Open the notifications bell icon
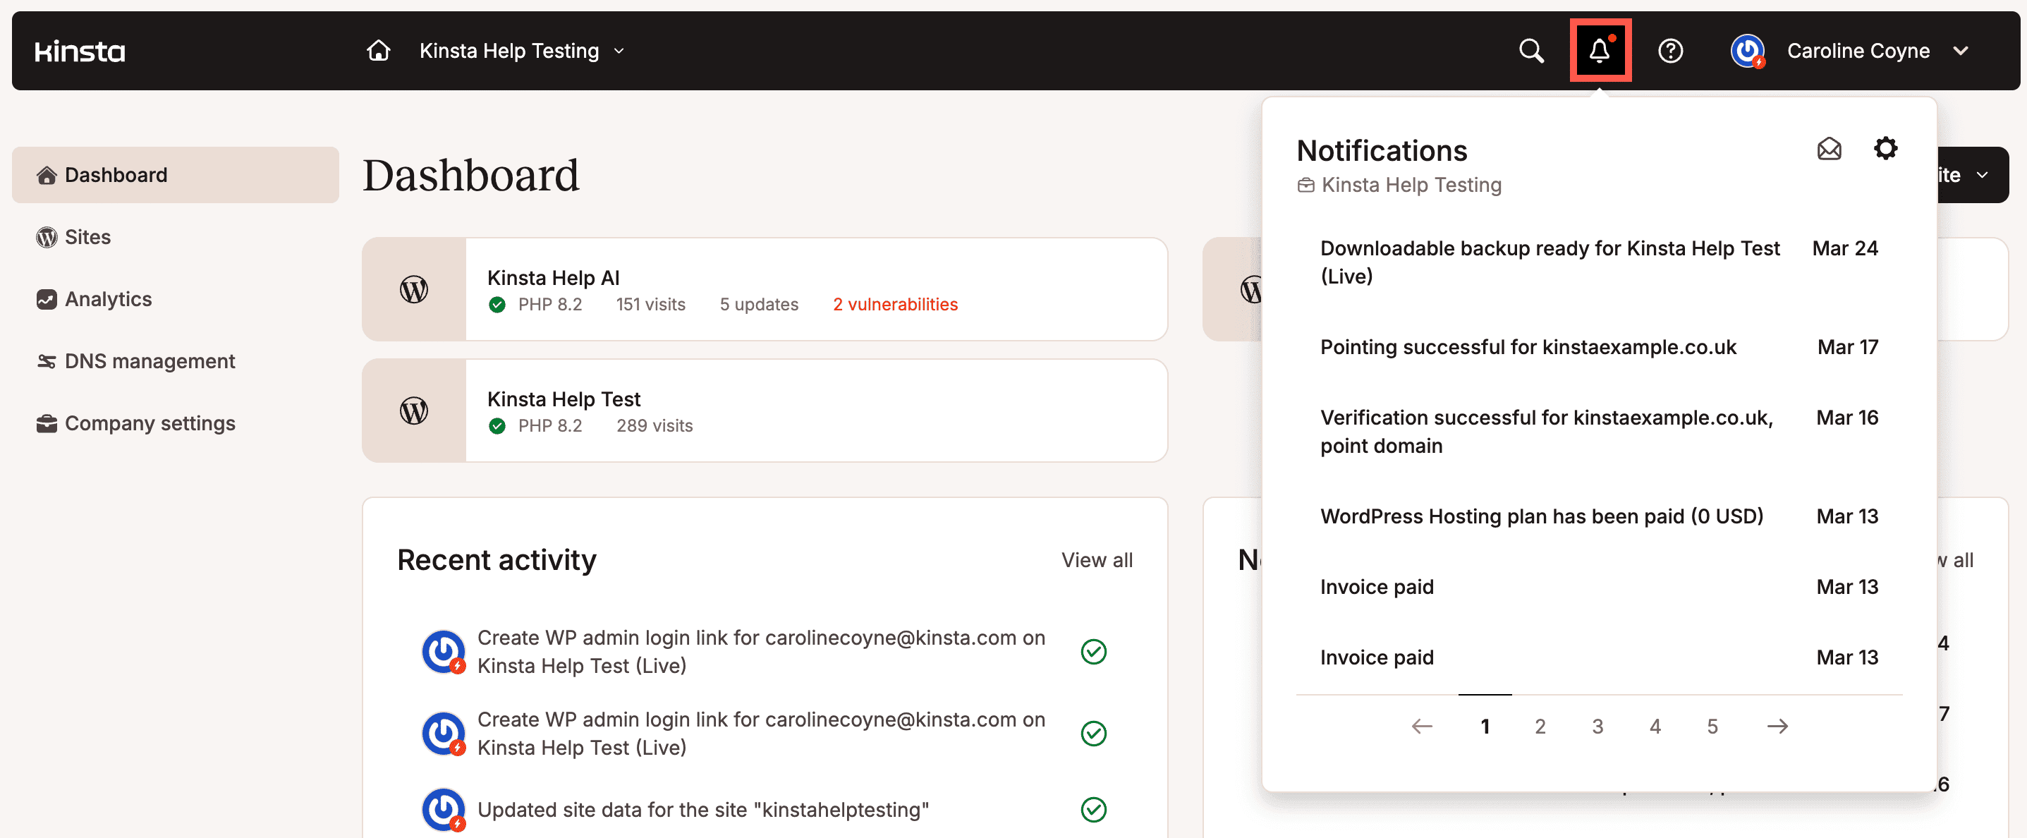Image resolution: width=2027 pixels, height=838 pixels. point(1600,50)
